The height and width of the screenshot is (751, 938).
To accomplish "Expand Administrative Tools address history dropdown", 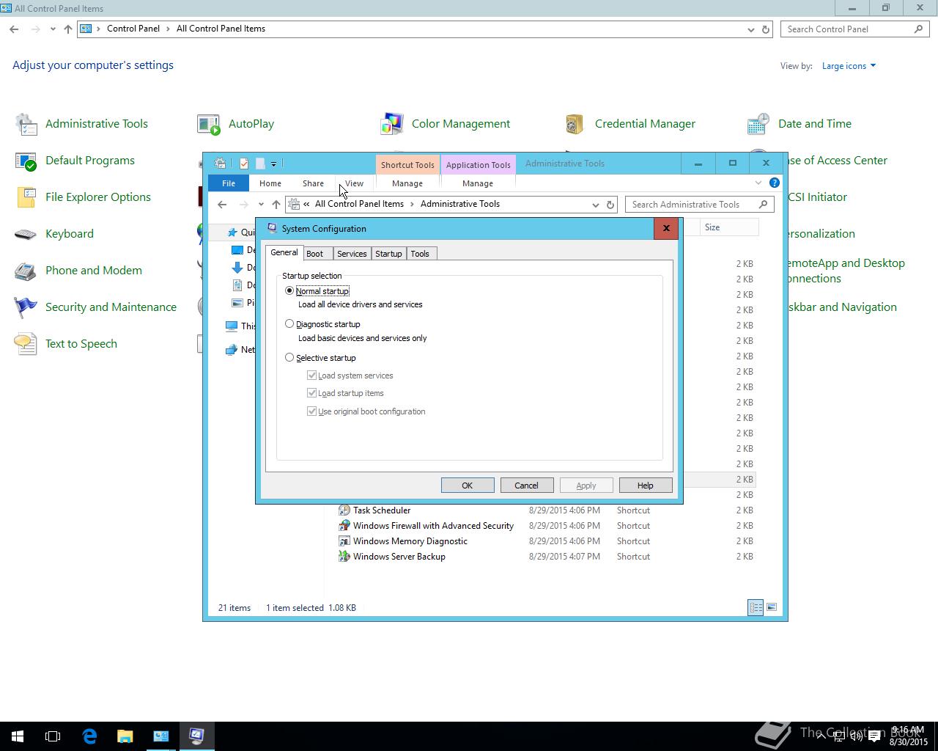I will [x=595, y=205].
